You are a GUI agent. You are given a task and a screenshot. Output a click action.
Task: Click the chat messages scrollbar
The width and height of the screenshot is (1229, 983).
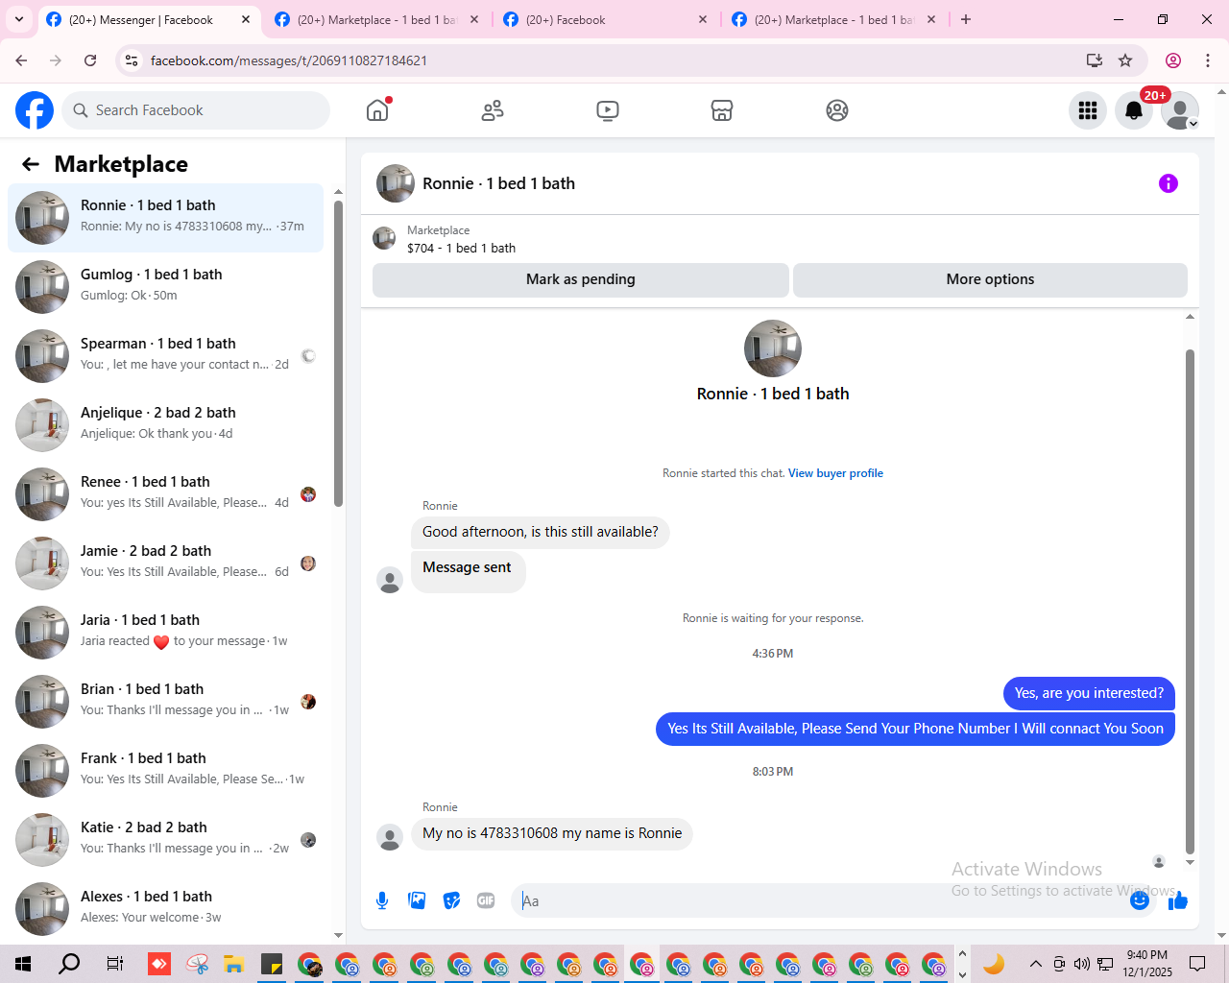pyautogui.click(x=1190, y=602)
